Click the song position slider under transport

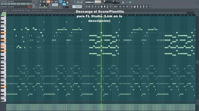pyautogui.click(x=48, y=7)
